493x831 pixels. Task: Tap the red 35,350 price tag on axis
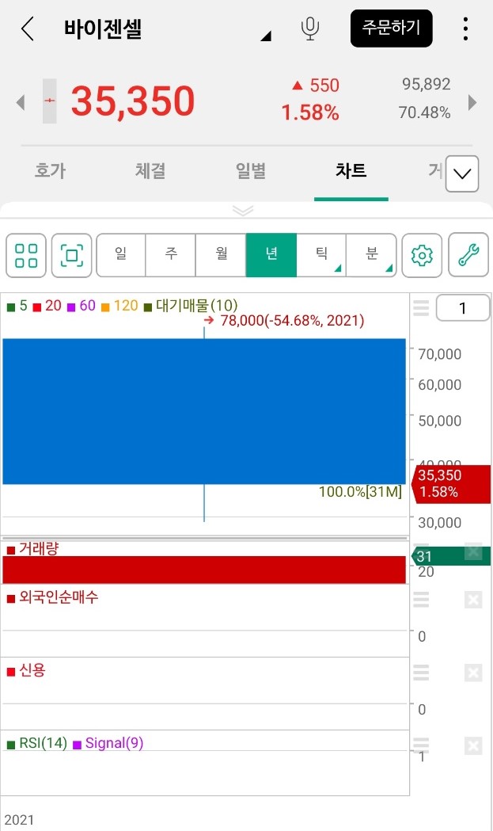(x=451, y=483)
